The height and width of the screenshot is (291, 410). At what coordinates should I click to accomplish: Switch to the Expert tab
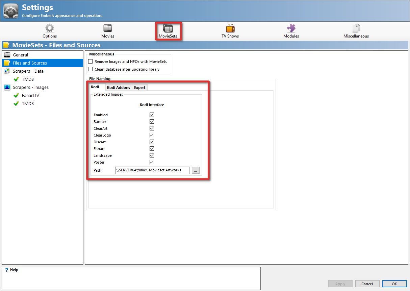pos(139,88)
